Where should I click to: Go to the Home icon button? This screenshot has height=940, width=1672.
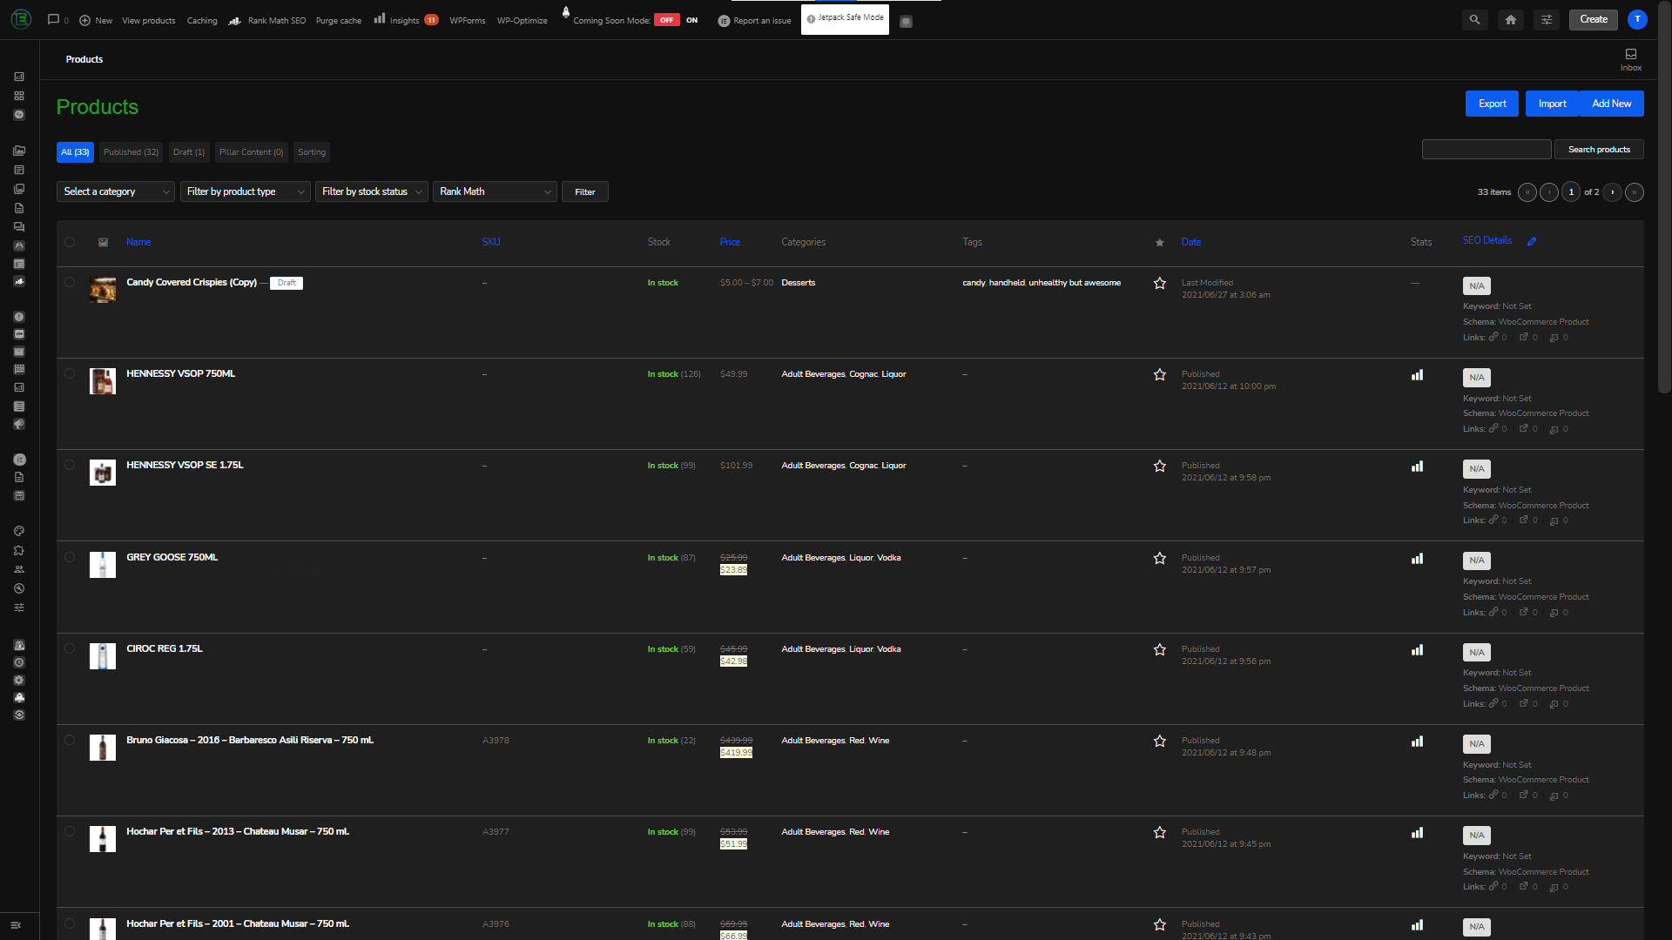coord(1511,19)
